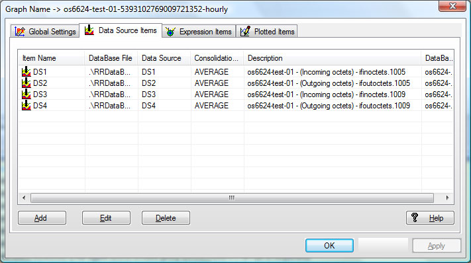Click description ending ifinoctets.1009
The width and height of the screenshot is (471, 263).
tap(326, 94)
